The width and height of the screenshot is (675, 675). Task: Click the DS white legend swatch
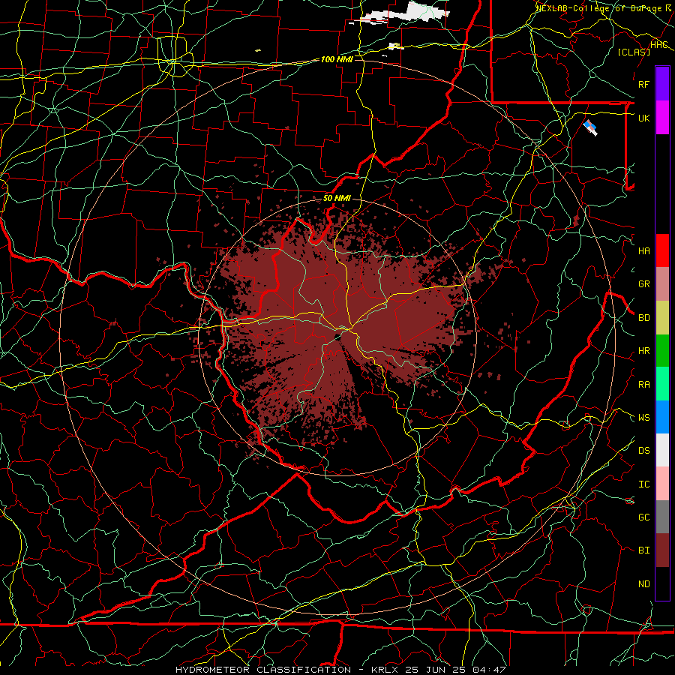pos(662,450)
